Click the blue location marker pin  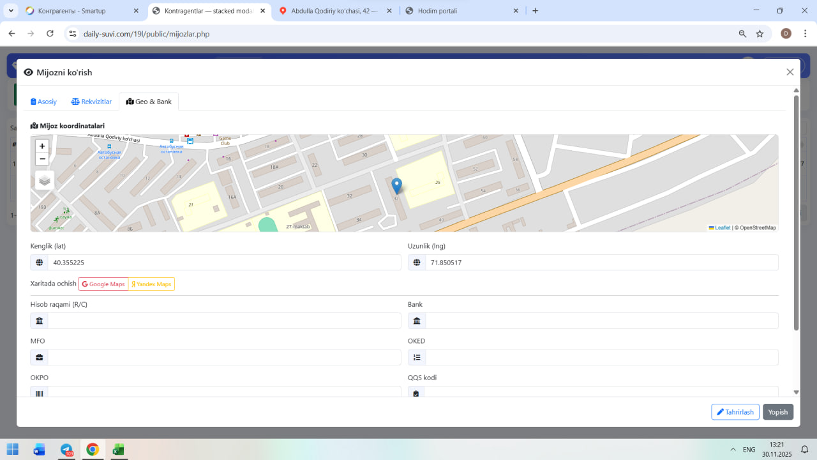pyautogui.click(x=396, y=186)
